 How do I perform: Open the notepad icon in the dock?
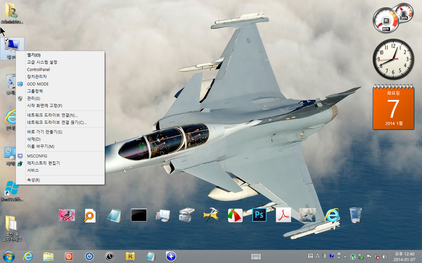point(114,215)
